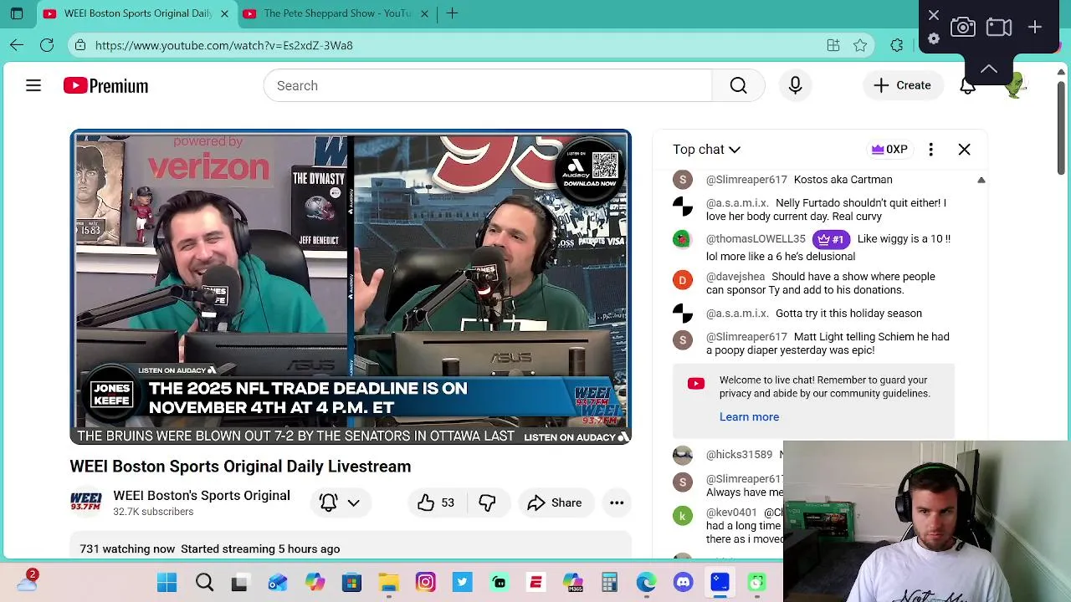Like the livestream video
Viewport: 1071px width, 602px height.
pos(436,503)
